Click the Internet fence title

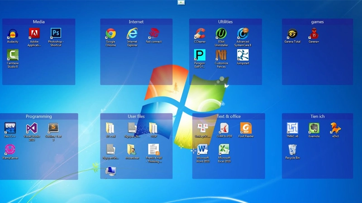click(x=136, y=22)
